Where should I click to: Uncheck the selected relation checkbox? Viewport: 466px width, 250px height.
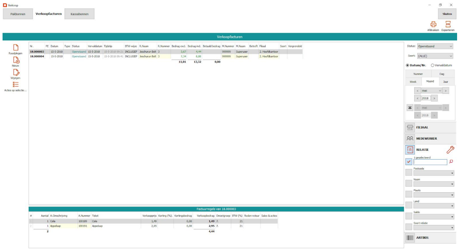coord(409,162)
